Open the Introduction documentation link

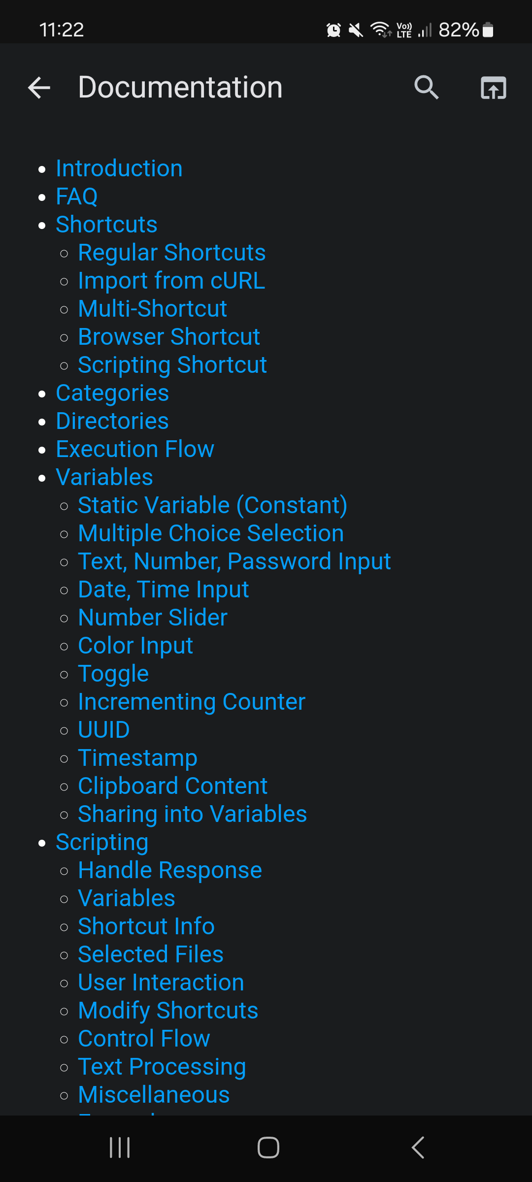[x=119, y=168]
